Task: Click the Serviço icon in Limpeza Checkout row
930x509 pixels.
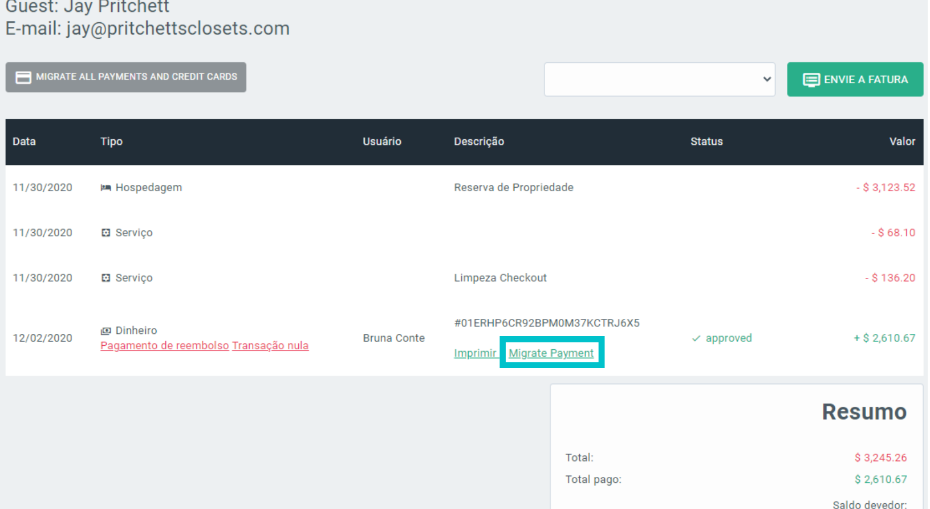Action: point(105,278)
